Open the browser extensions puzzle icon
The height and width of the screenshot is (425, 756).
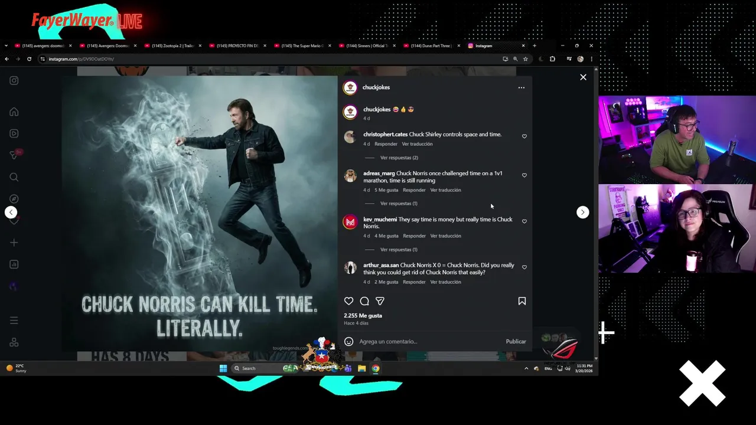coord(552,59)
